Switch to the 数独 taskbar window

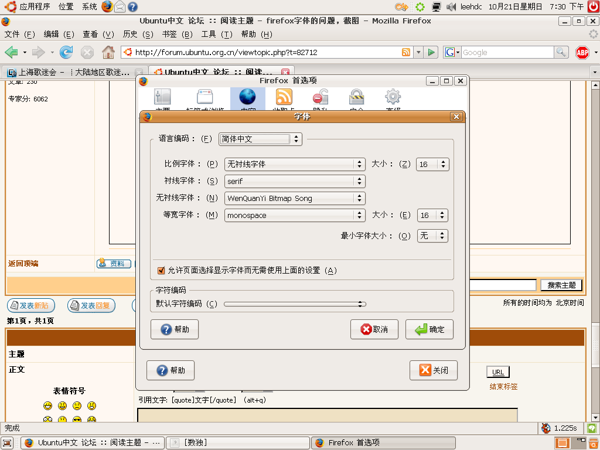[238, 443]
